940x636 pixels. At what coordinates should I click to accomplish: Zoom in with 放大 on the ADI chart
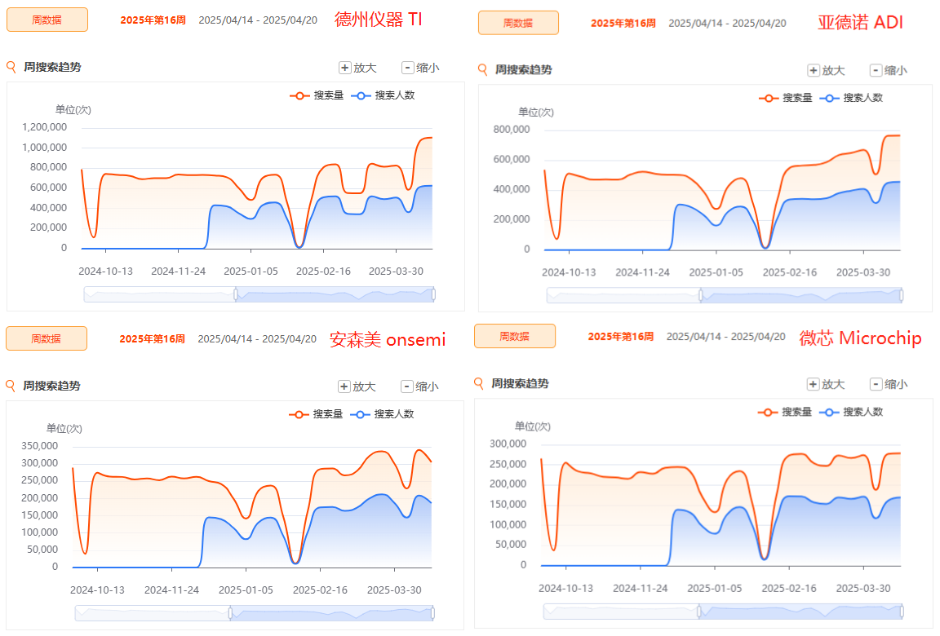point(827,70)
